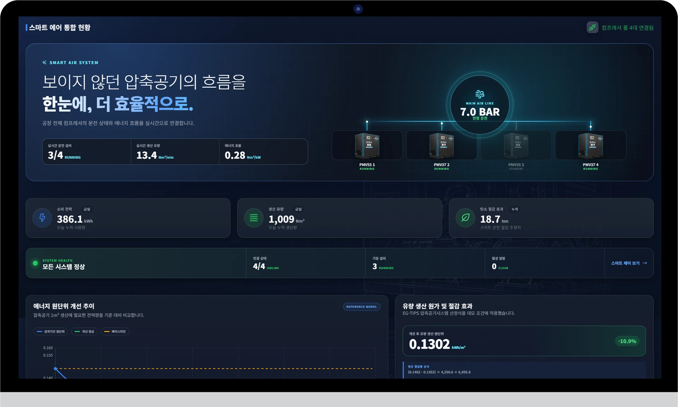Select the standby PMV55 3 compressor
Screen dimensions: 678x407
pyautogui.click(x=516, y=145)
